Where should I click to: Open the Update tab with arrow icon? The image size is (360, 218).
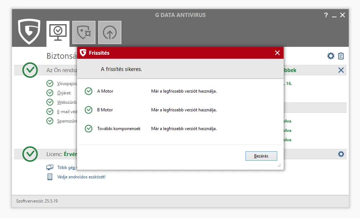[109, 33]
